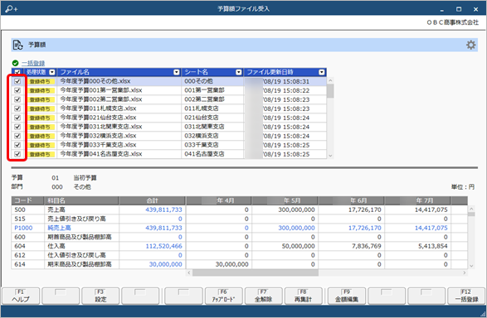Select the 032横浜支店 sheet name cell

[212, 136]
